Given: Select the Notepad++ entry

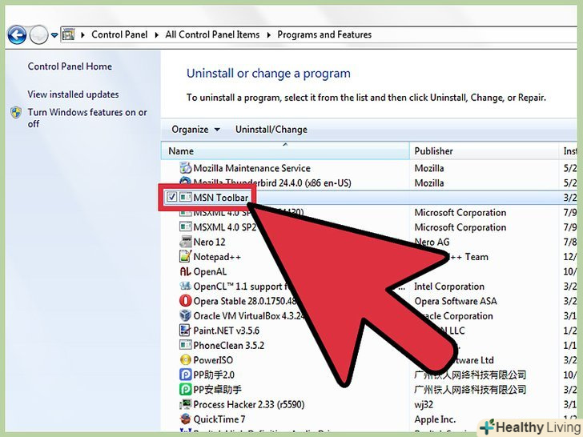Looking at the screenshot, I should (x=217, y=257).
